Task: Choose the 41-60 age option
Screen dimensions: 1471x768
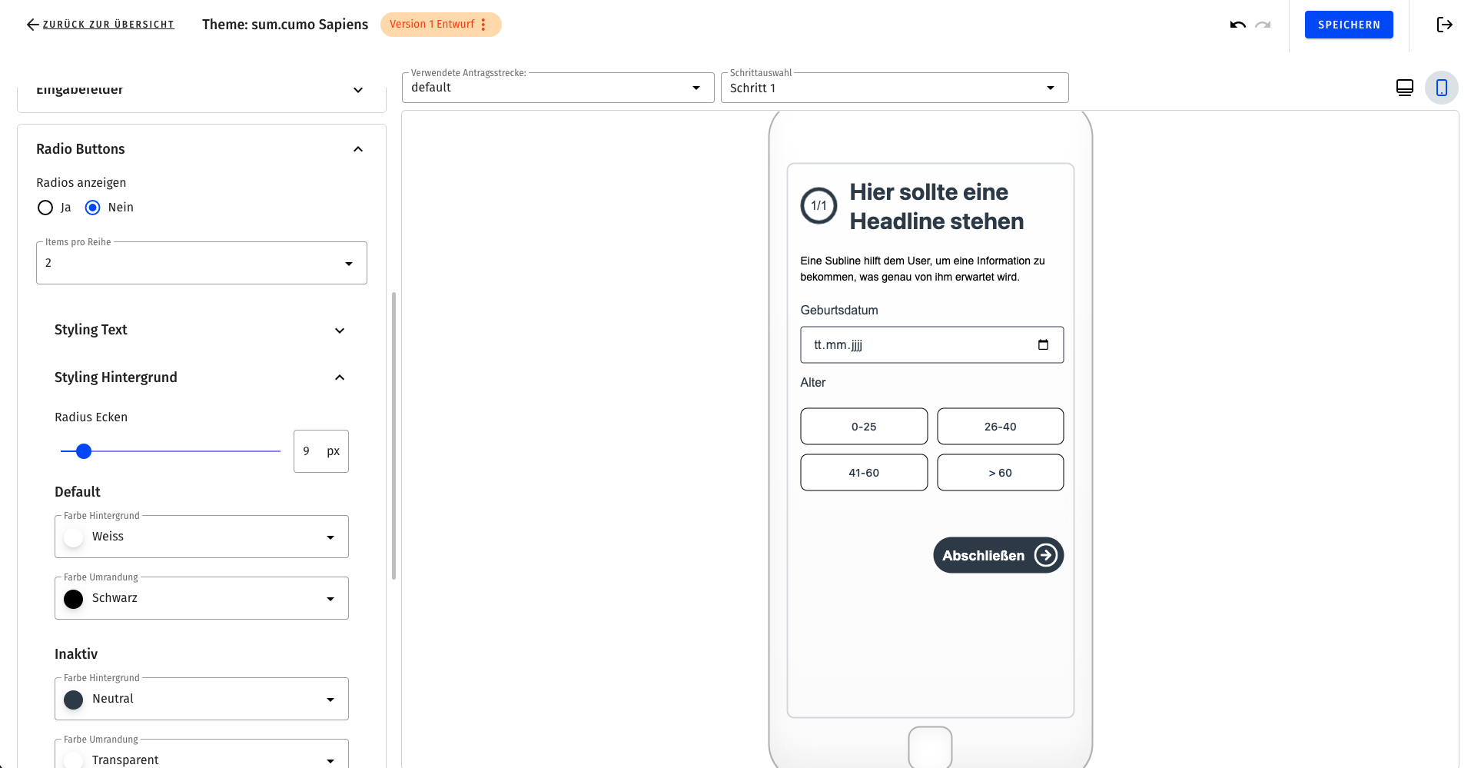Action: [x=864, y=473]
